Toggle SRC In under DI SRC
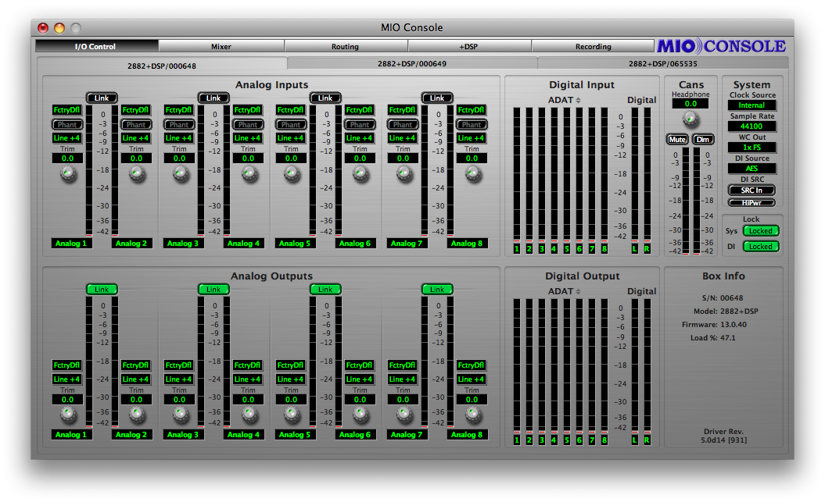 pyautogui.click(x=751, y=190)
